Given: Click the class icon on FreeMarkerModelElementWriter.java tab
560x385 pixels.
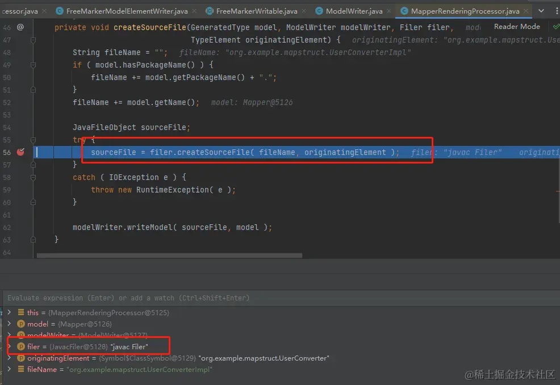Looking at the screenshot, I should 60,11.
